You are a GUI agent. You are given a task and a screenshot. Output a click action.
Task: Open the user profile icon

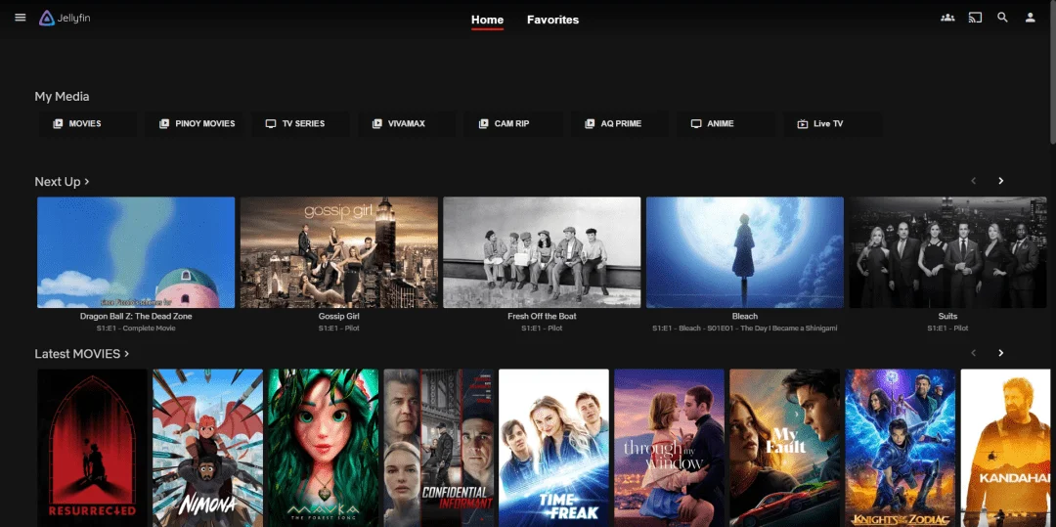1031,18
